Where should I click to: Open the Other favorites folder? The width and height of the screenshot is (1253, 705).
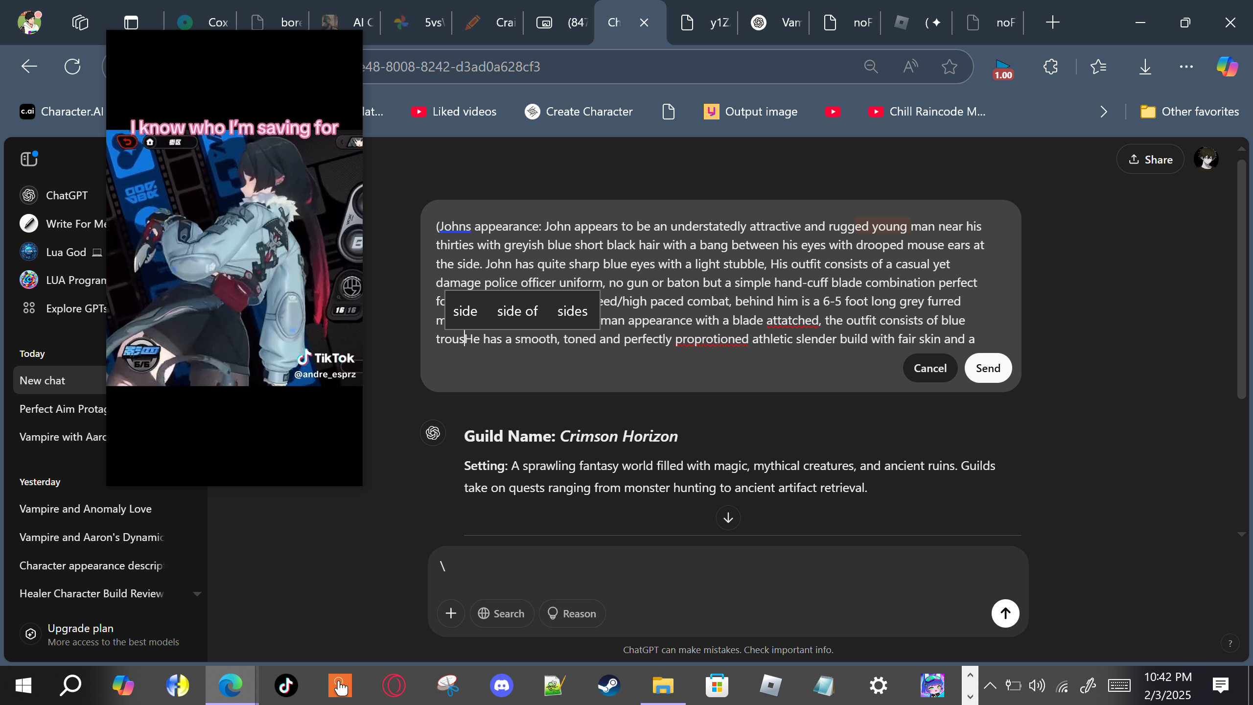1189,112
